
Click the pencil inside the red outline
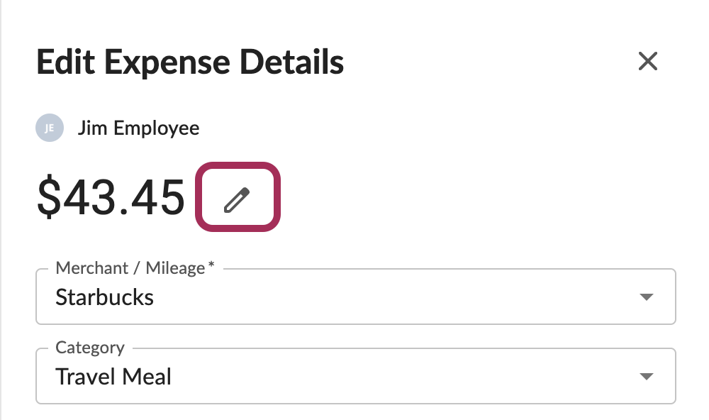pos(238,197)
